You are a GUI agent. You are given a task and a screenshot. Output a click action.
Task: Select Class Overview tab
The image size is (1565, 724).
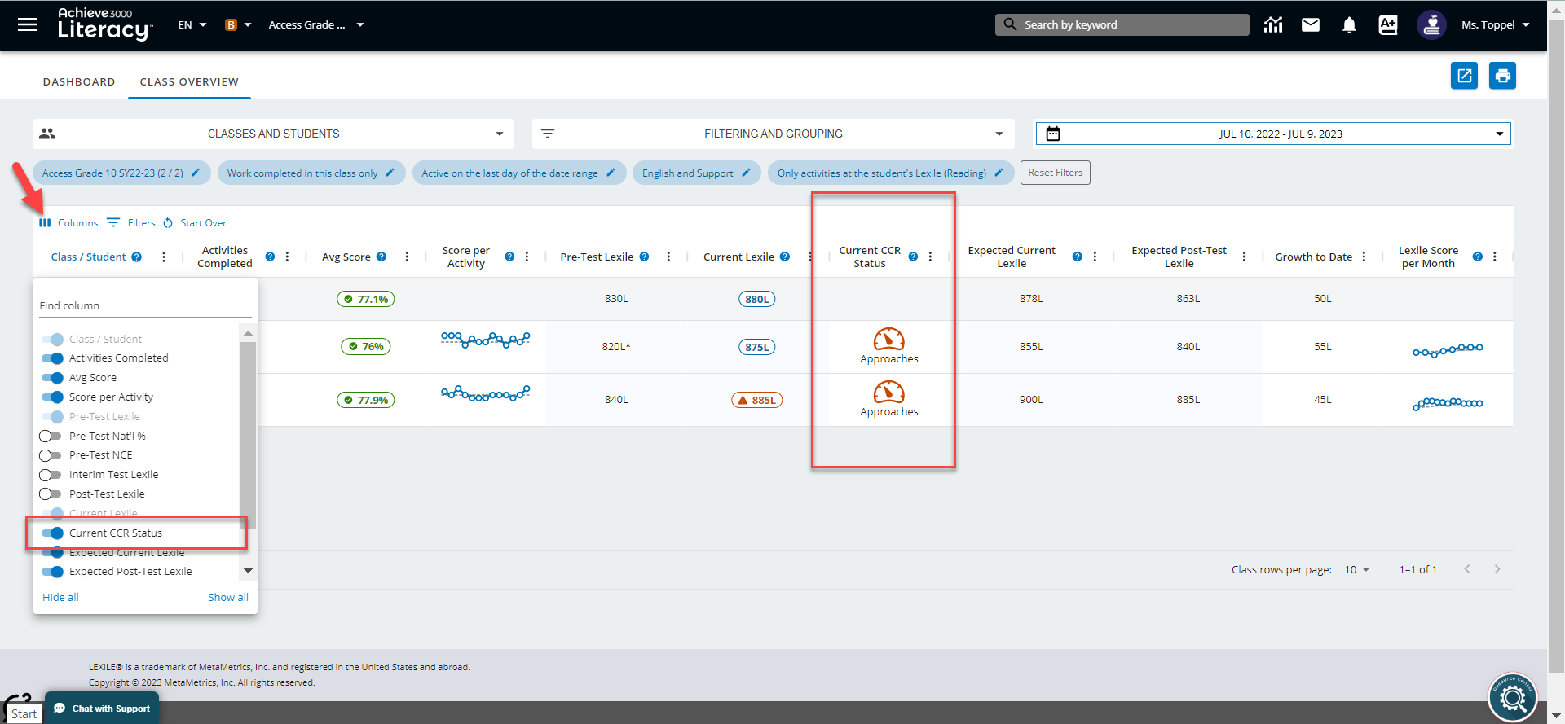pyautogui.click(x=189, y=81)
